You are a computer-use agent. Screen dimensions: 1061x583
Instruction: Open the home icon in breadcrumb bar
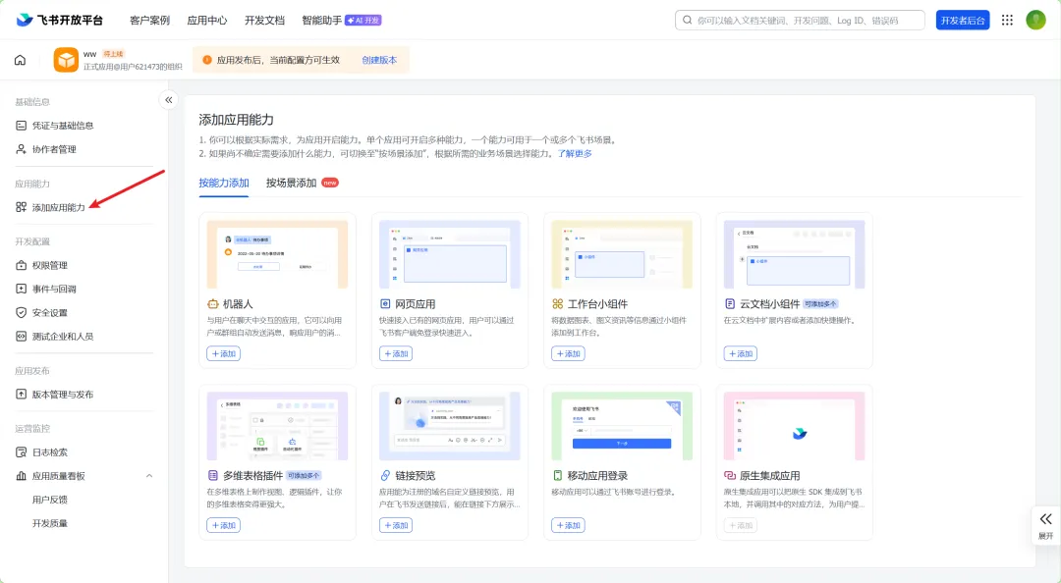(x=21, y=60)
